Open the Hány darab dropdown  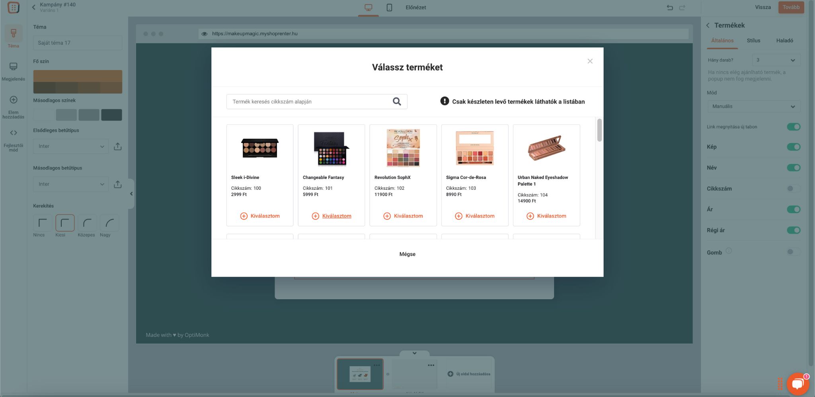pyautogui.click(x=776, y=60)
